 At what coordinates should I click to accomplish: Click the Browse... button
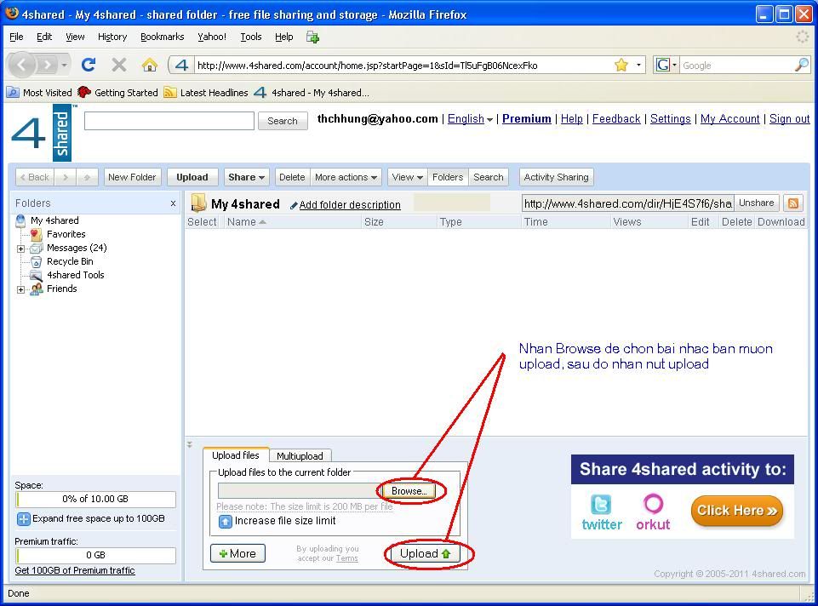(x=409, y=491)
